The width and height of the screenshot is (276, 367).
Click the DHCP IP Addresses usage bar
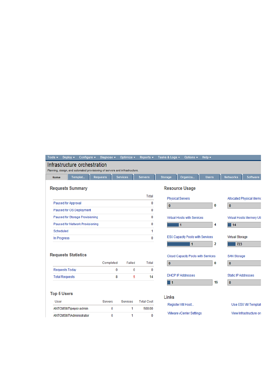(x=190, y=283)
